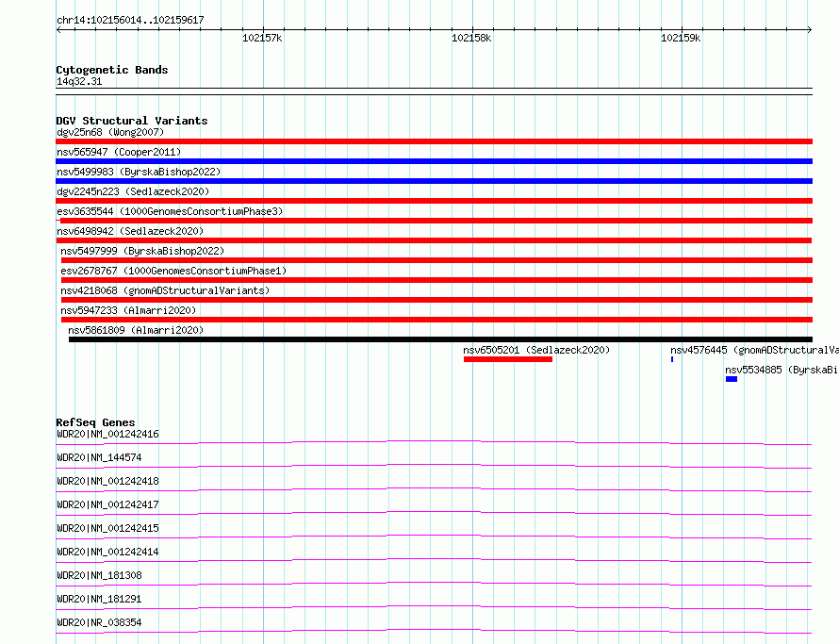Open WDR20|NM_001242417 transcript label
The image size is (839, 644).
[x=107, y=504]
